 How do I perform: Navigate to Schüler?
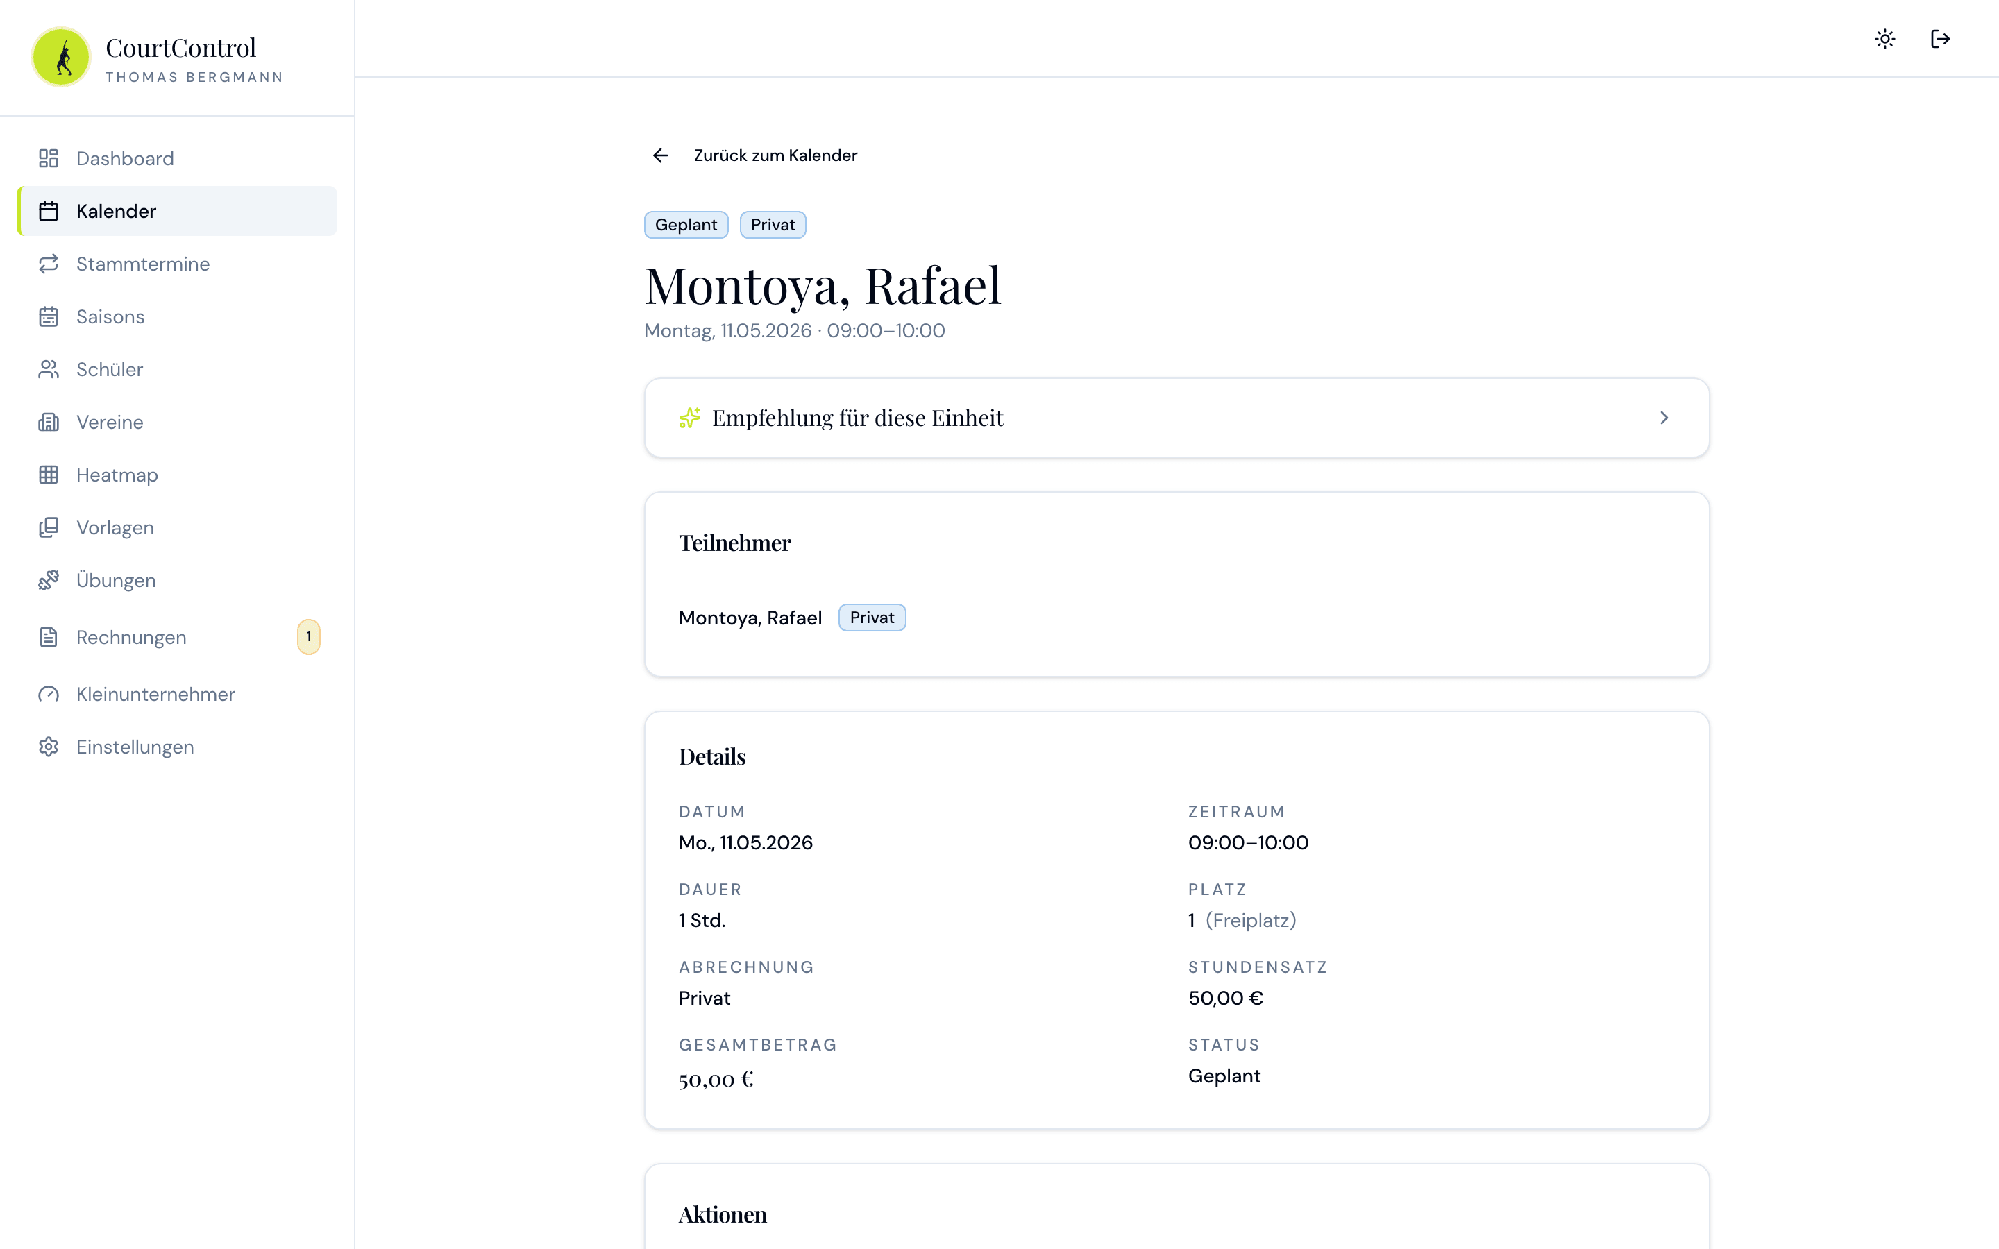click(177, 369)
